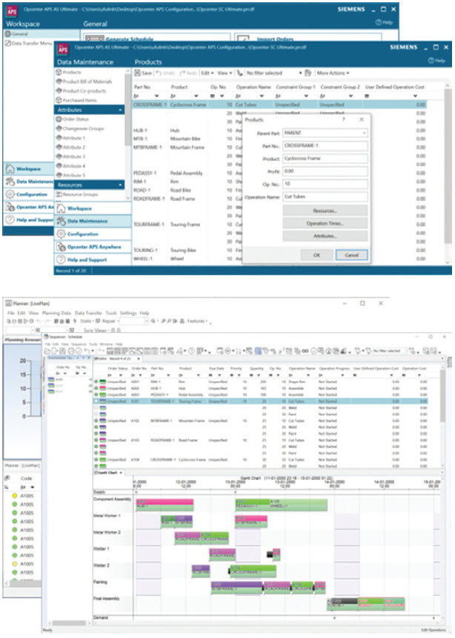The height and width of the screenshot is (638, 455).
Task: Click the green status circle on the A103 order row
Action: (x=96, y=440)
